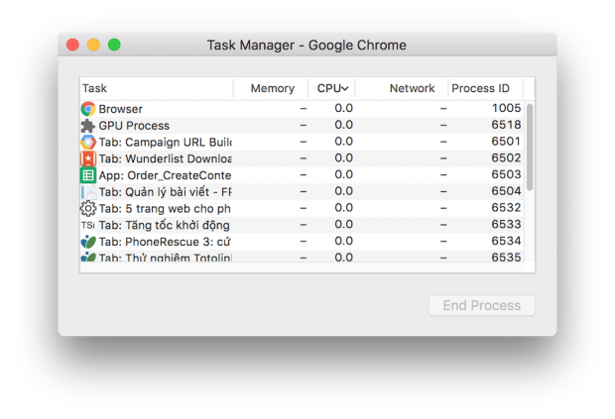The width and height of the screenshot is (615, 419).
Task: Click the gear icon for 5 trang web
Action: 88,208
